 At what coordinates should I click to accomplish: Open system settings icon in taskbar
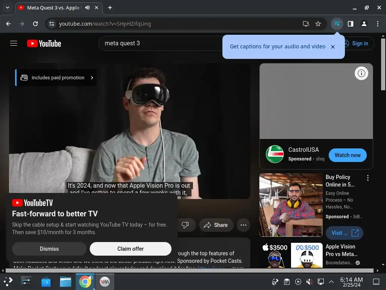pos(26,282)
